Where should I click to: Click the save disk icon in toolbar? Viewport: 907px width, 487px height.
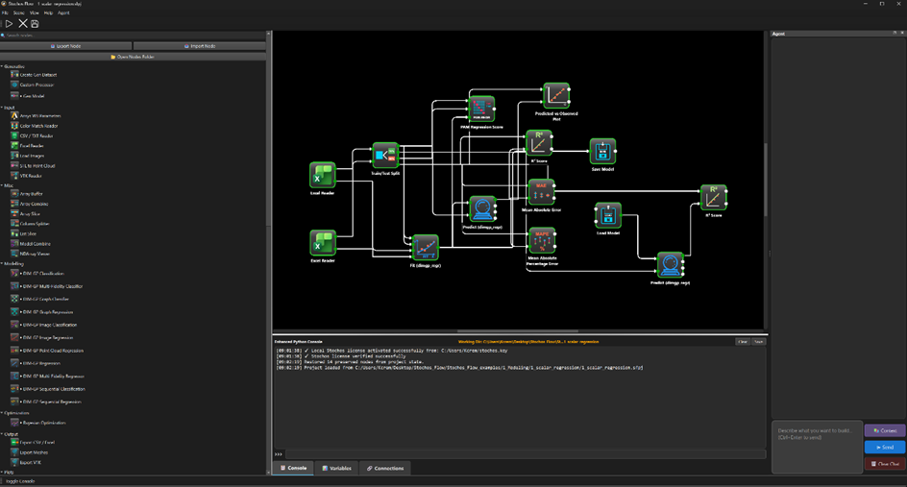(x=35, y=24)
